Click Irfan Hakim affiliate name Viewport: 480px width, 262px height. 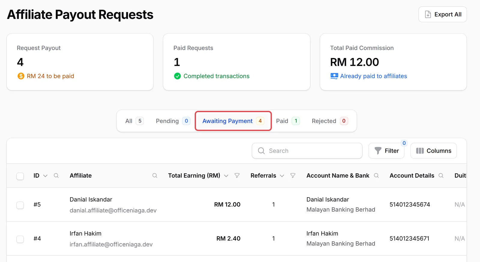pos(85,233)
